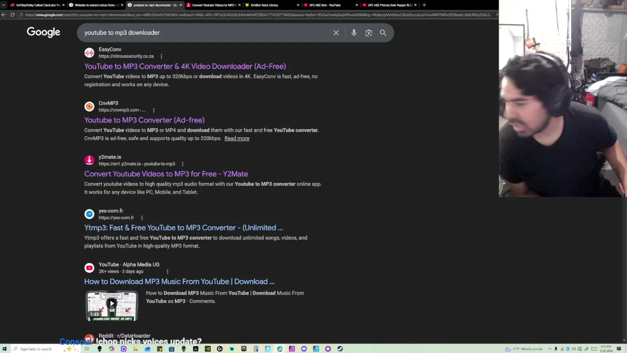Open more options for EasyConv result

(x=161, y=56)
